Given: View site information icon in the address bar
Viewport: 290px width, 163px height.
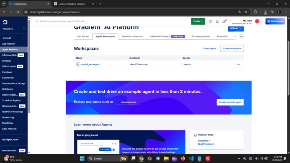Looking at the screenshot, I should click(26, 12).
